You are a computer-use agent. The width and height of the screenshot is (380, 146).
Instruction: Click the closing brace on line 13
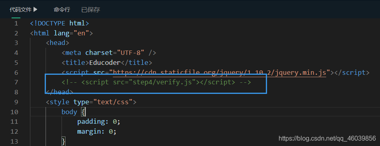coord(63,141)
